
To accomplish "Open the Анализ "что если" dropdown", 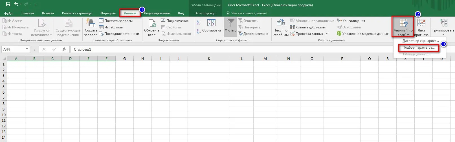I will 403,27.
